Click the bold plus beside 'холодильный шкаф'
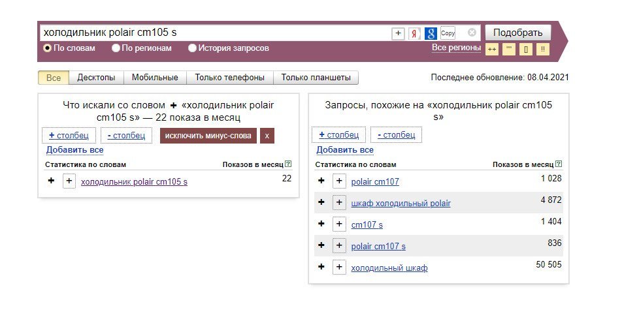622x321 pixels. (x=321, y=267)
